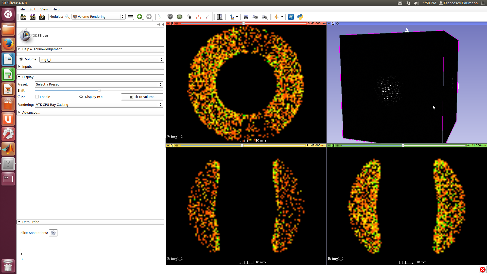
Task: Click the screenshot capture camera icon
Action: tap(246, 17)
